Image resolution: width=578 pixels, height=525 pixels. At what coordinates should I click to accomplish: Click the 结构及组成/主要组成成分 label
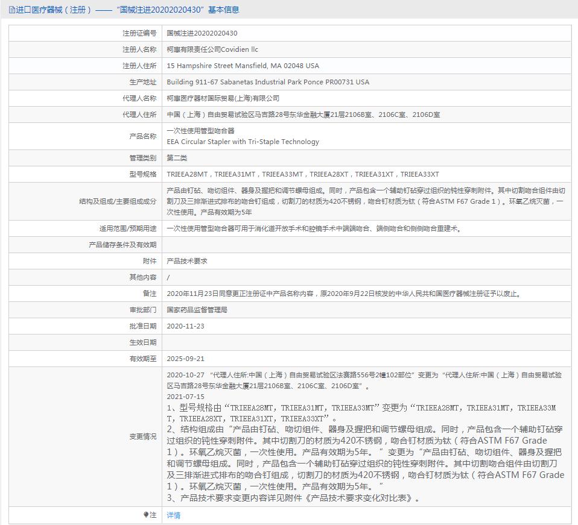[x=118, y=201]
